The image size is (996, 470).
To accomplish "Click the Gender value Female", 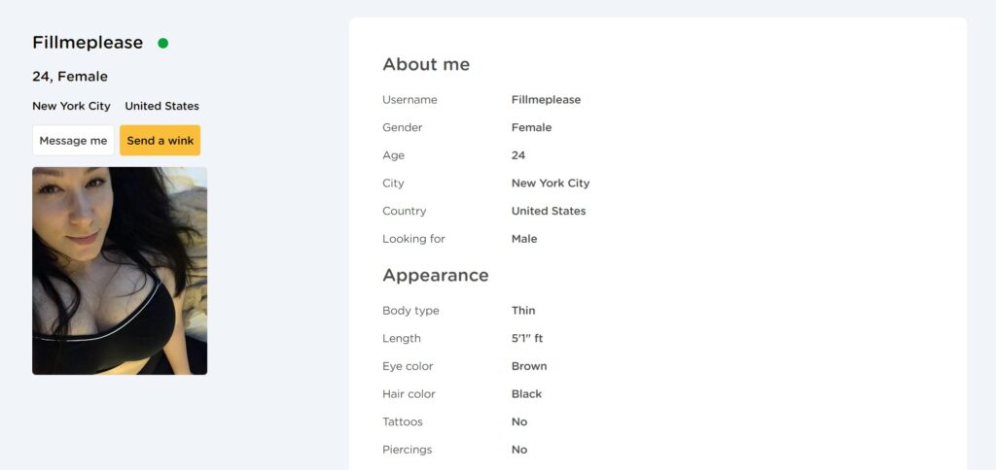I will click(x=531, y=127).
